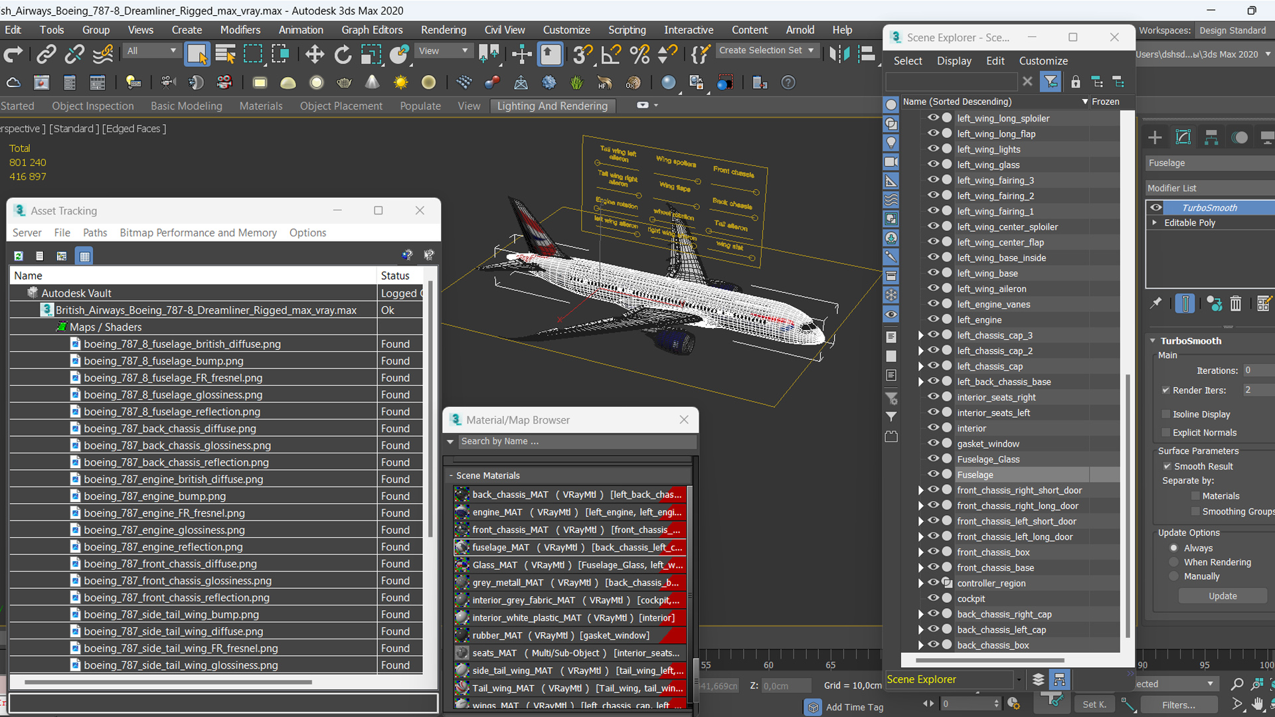Toggle Percent Snap icon
Viewport: 1275px width, 717px height.
pyautogui.click(x=639, y=54)
